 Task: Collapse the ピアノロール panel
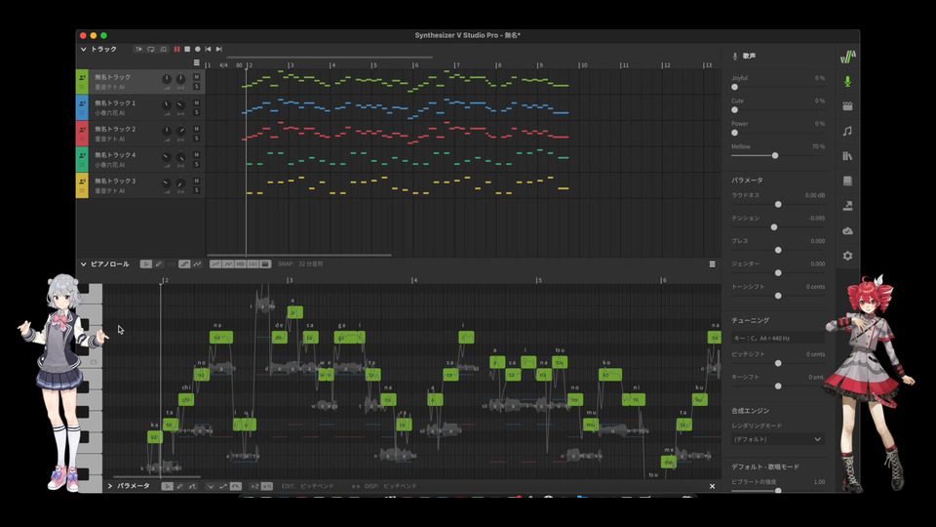click(83, 264)
